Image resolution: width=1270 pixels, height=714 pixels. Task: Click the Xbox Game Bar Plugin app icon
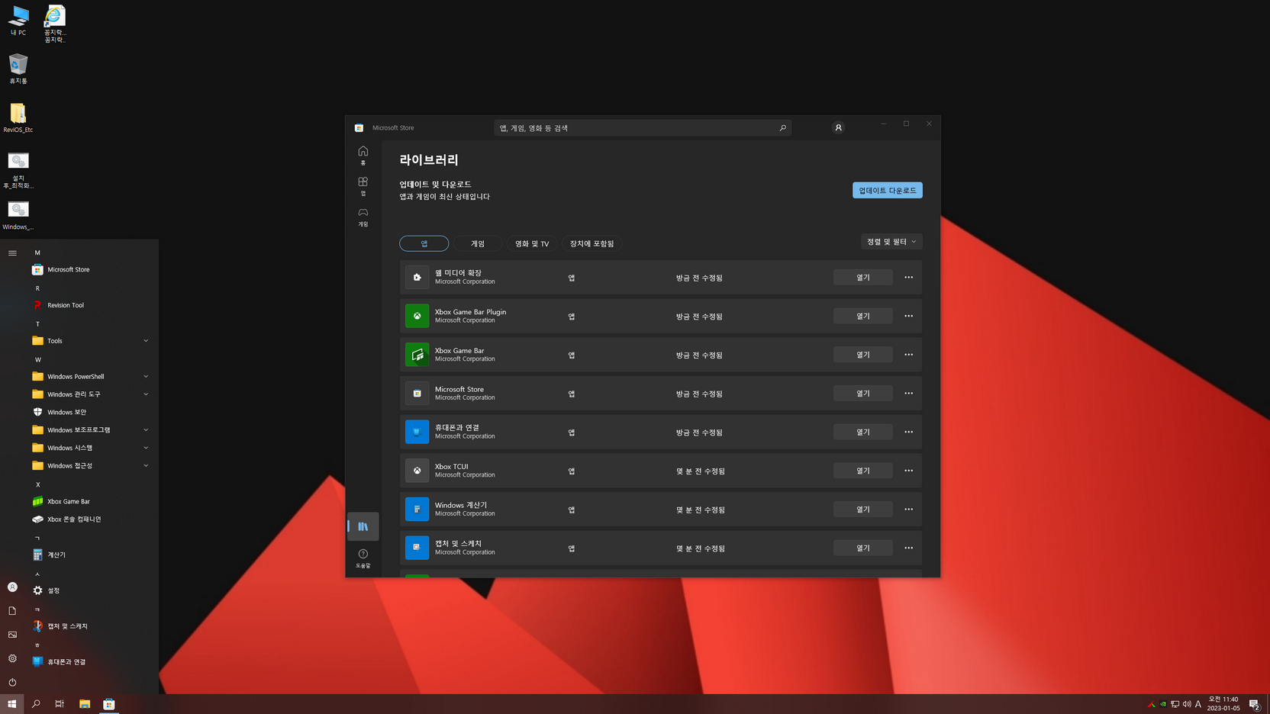(417, 316)
